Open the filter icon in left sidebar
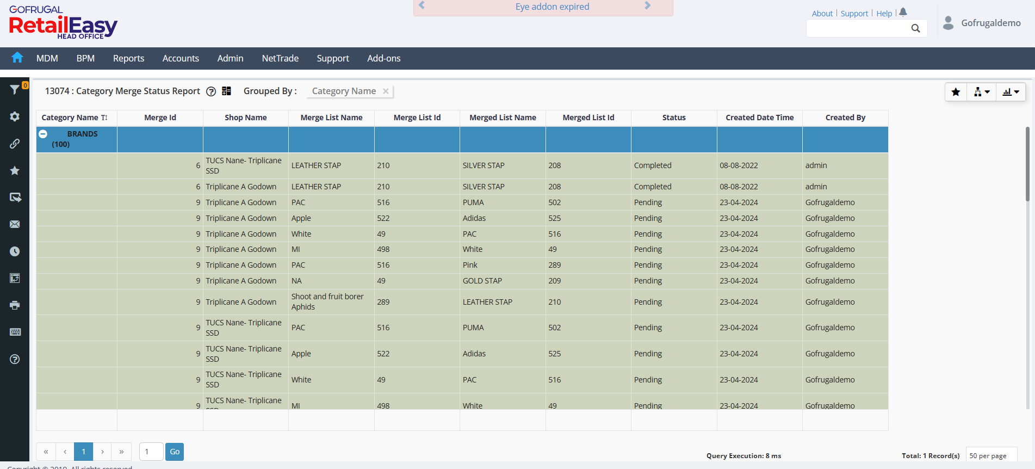 tap(15, 90)
